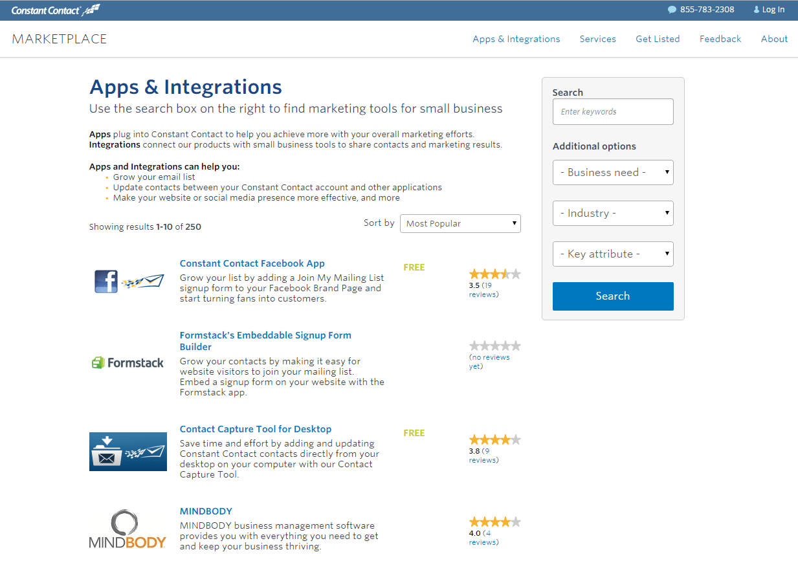Click the Log In user icon
The width and height of the screenshot is (798, 574).
tap(757, 10)
